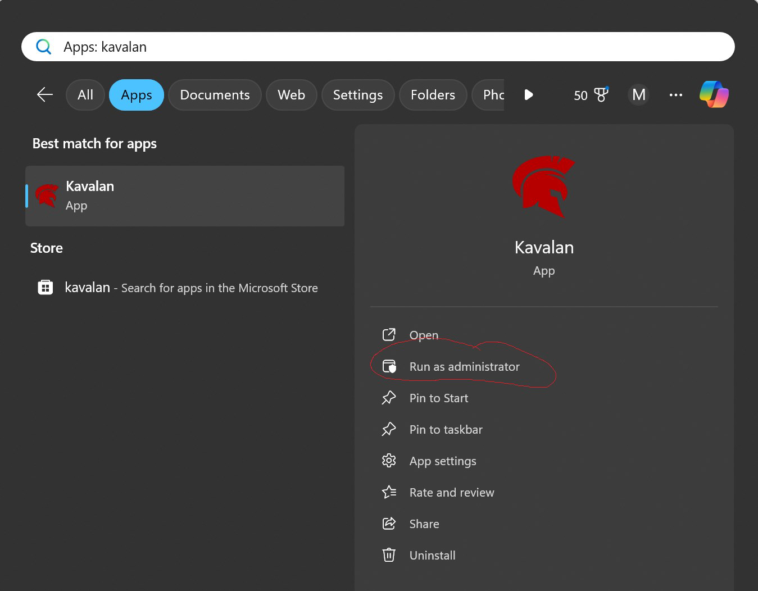Click the Store section heading
758x591 pixels.
click(47, 248)
